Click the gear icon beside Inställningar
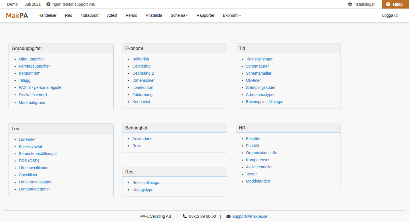The image size is (409, 222). coord(350,4)
